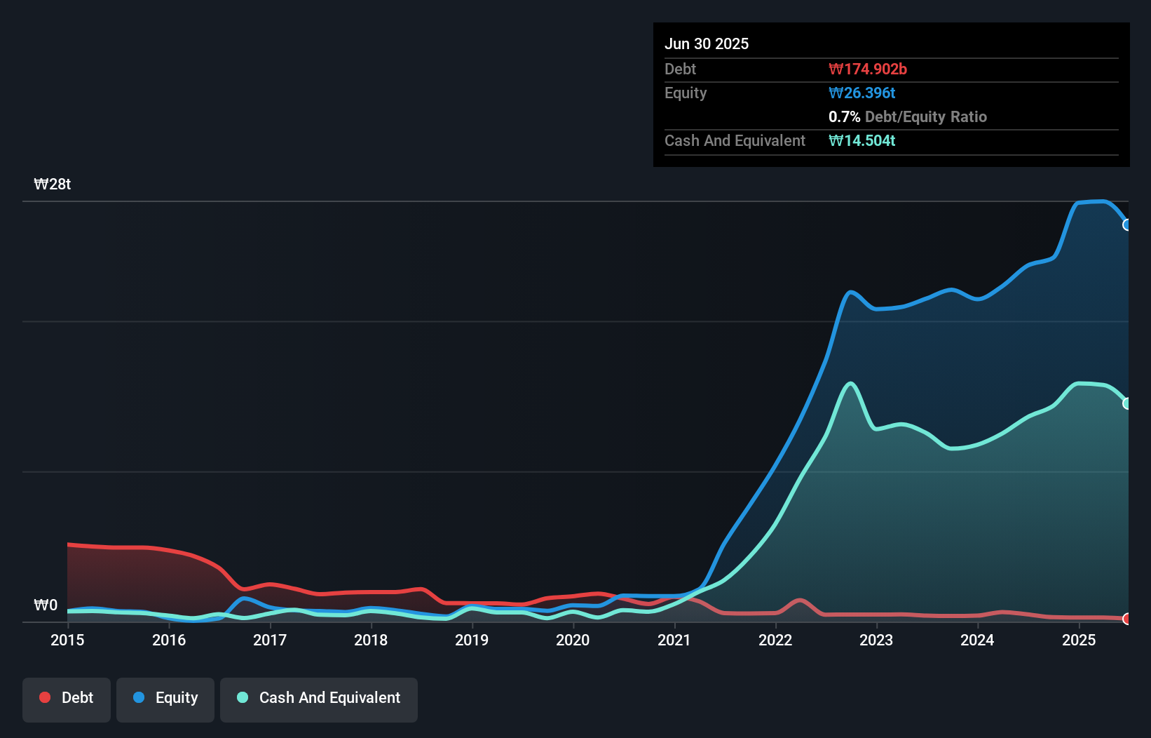Viewport: 1151px width, 738px height.
Task: Click the Jun 30 2025 tooltip date
Action: [x=707, y=43]
